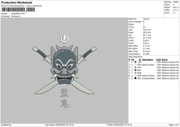Click the 'Description' column header

pyautogui.click(x=148, y=60)
